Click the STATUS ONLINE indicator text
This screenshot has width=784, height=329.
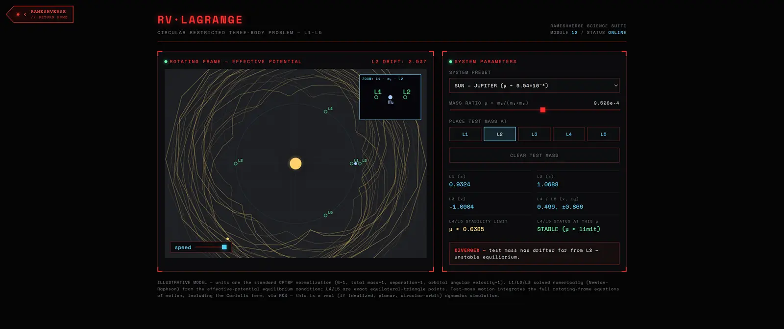(606, 33)
